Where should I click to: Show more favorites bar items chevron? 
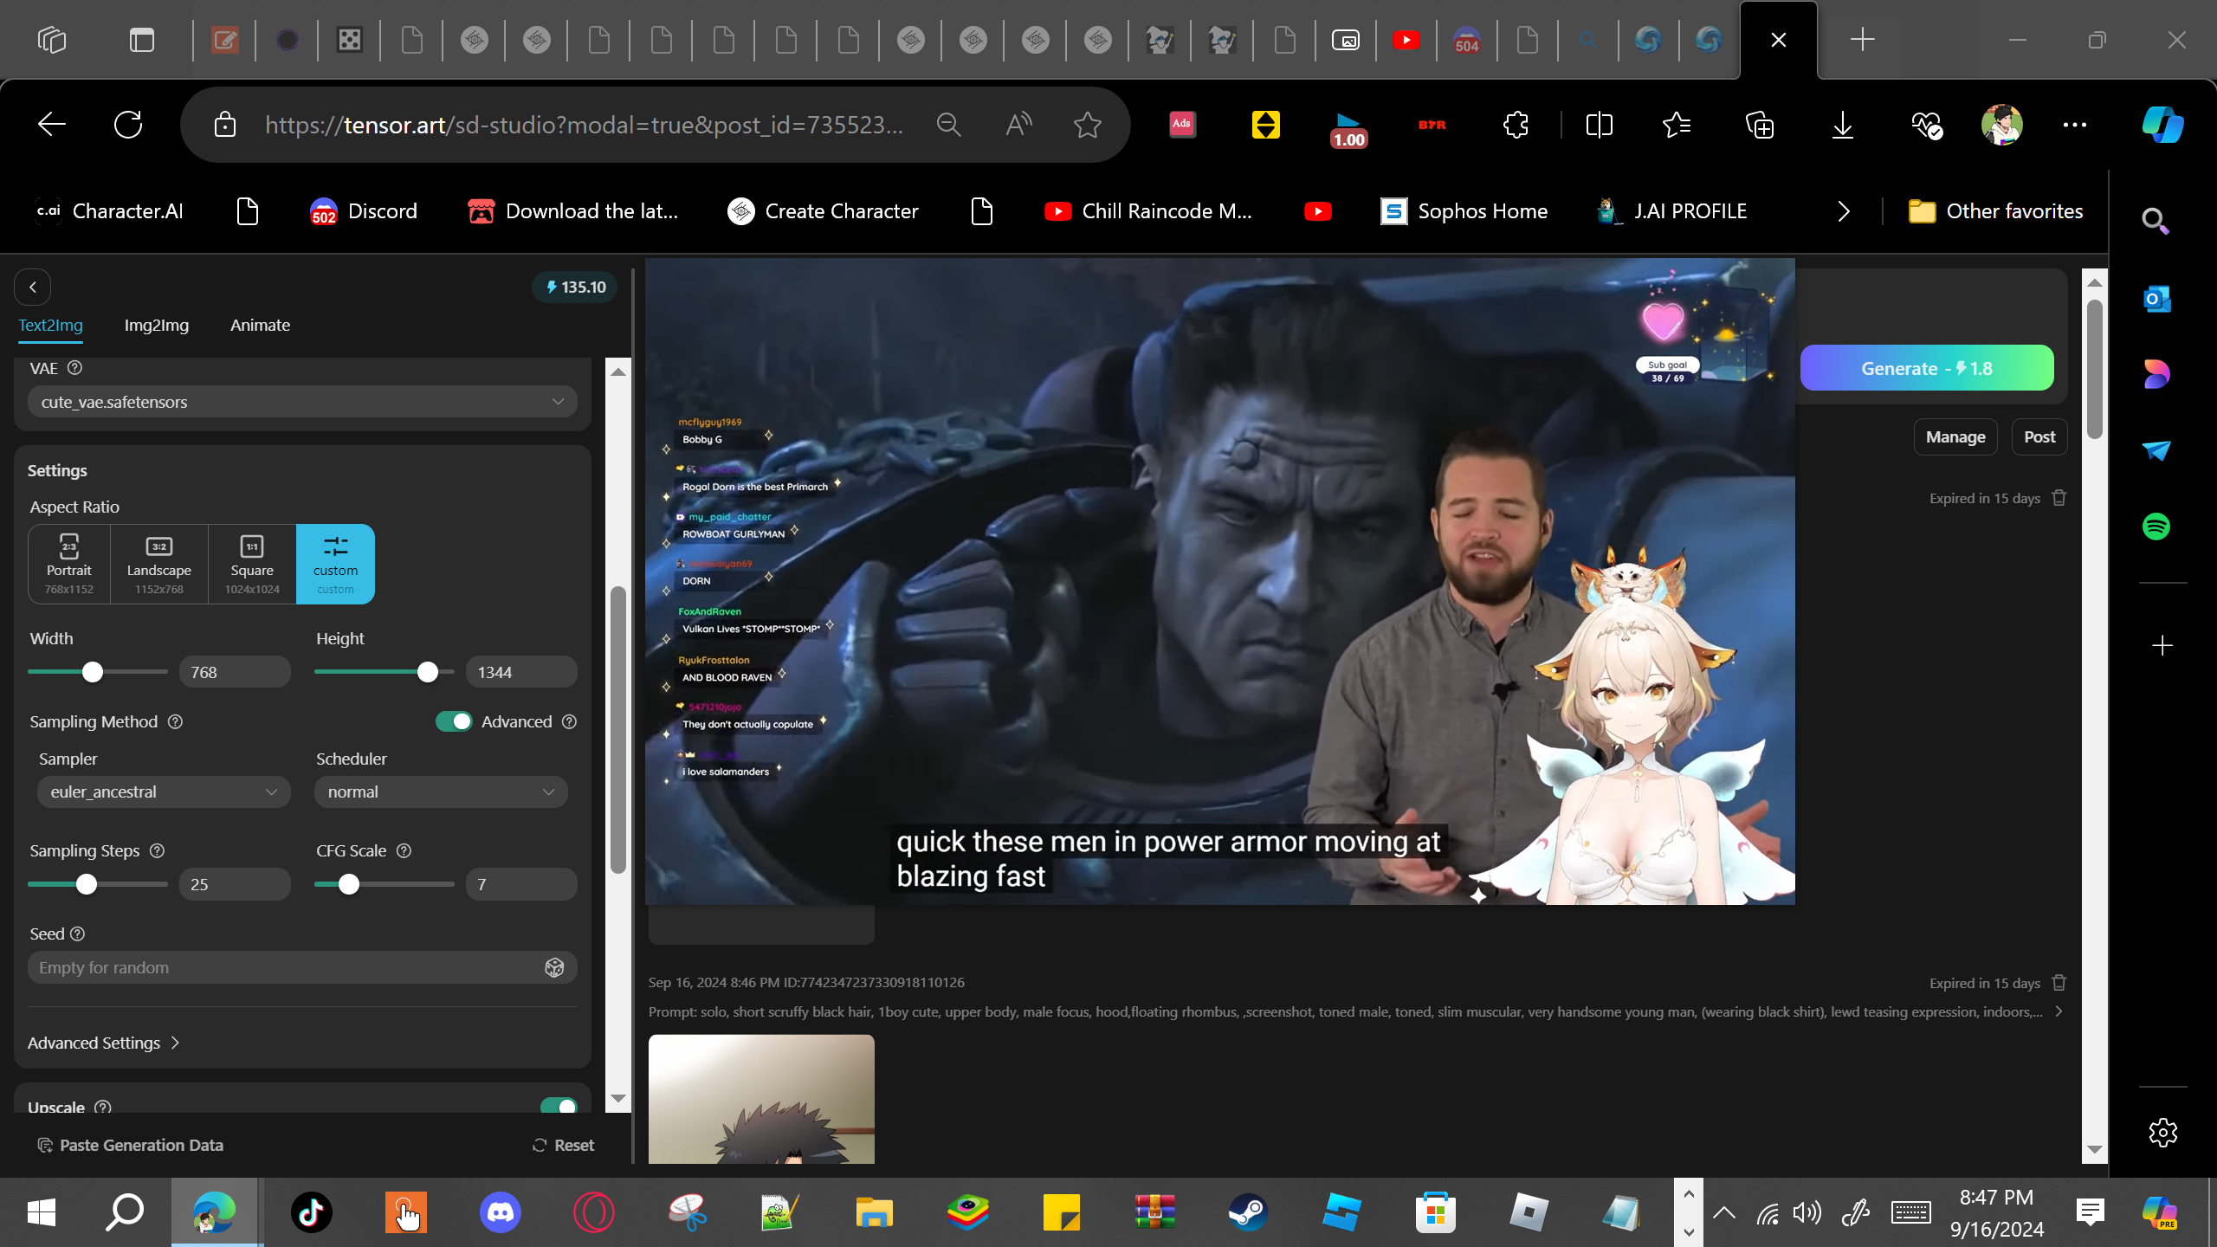(x=1844, y=211)
